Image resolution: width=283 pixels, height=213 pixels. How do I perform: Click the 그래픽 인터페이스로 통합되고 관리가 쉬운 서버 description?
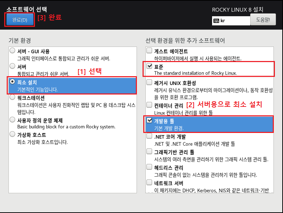[64, 59]
